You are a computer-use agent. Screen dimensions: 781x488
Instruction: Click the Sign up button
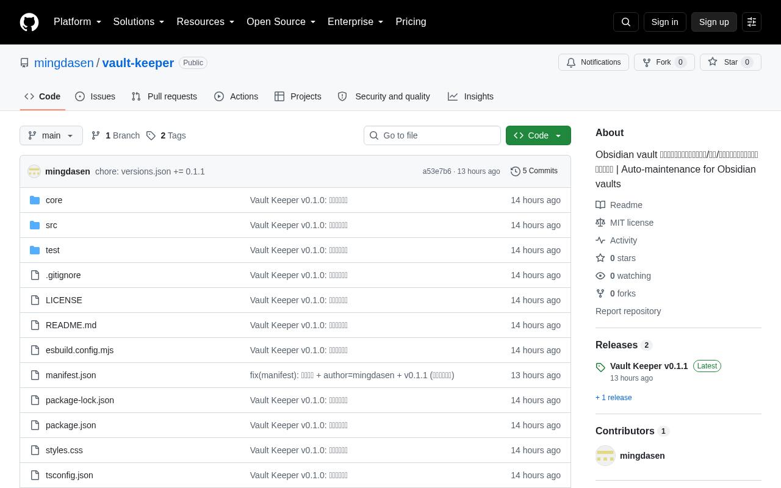(x=714, y=22)
